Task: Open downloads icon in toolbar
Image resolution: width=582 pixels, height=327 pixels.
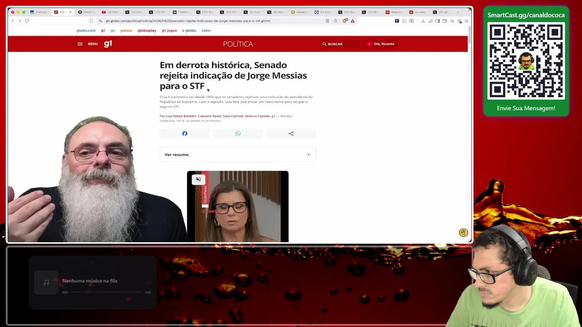Action: 423,21
